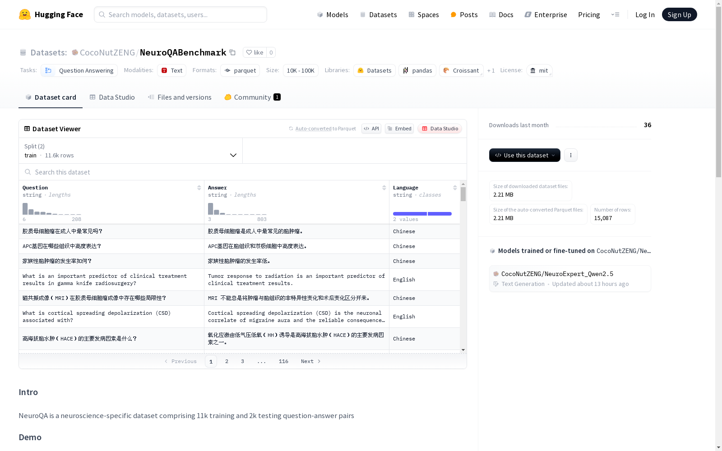
Task: Open the CocoNutZENG author link
Action: [107, 52]
